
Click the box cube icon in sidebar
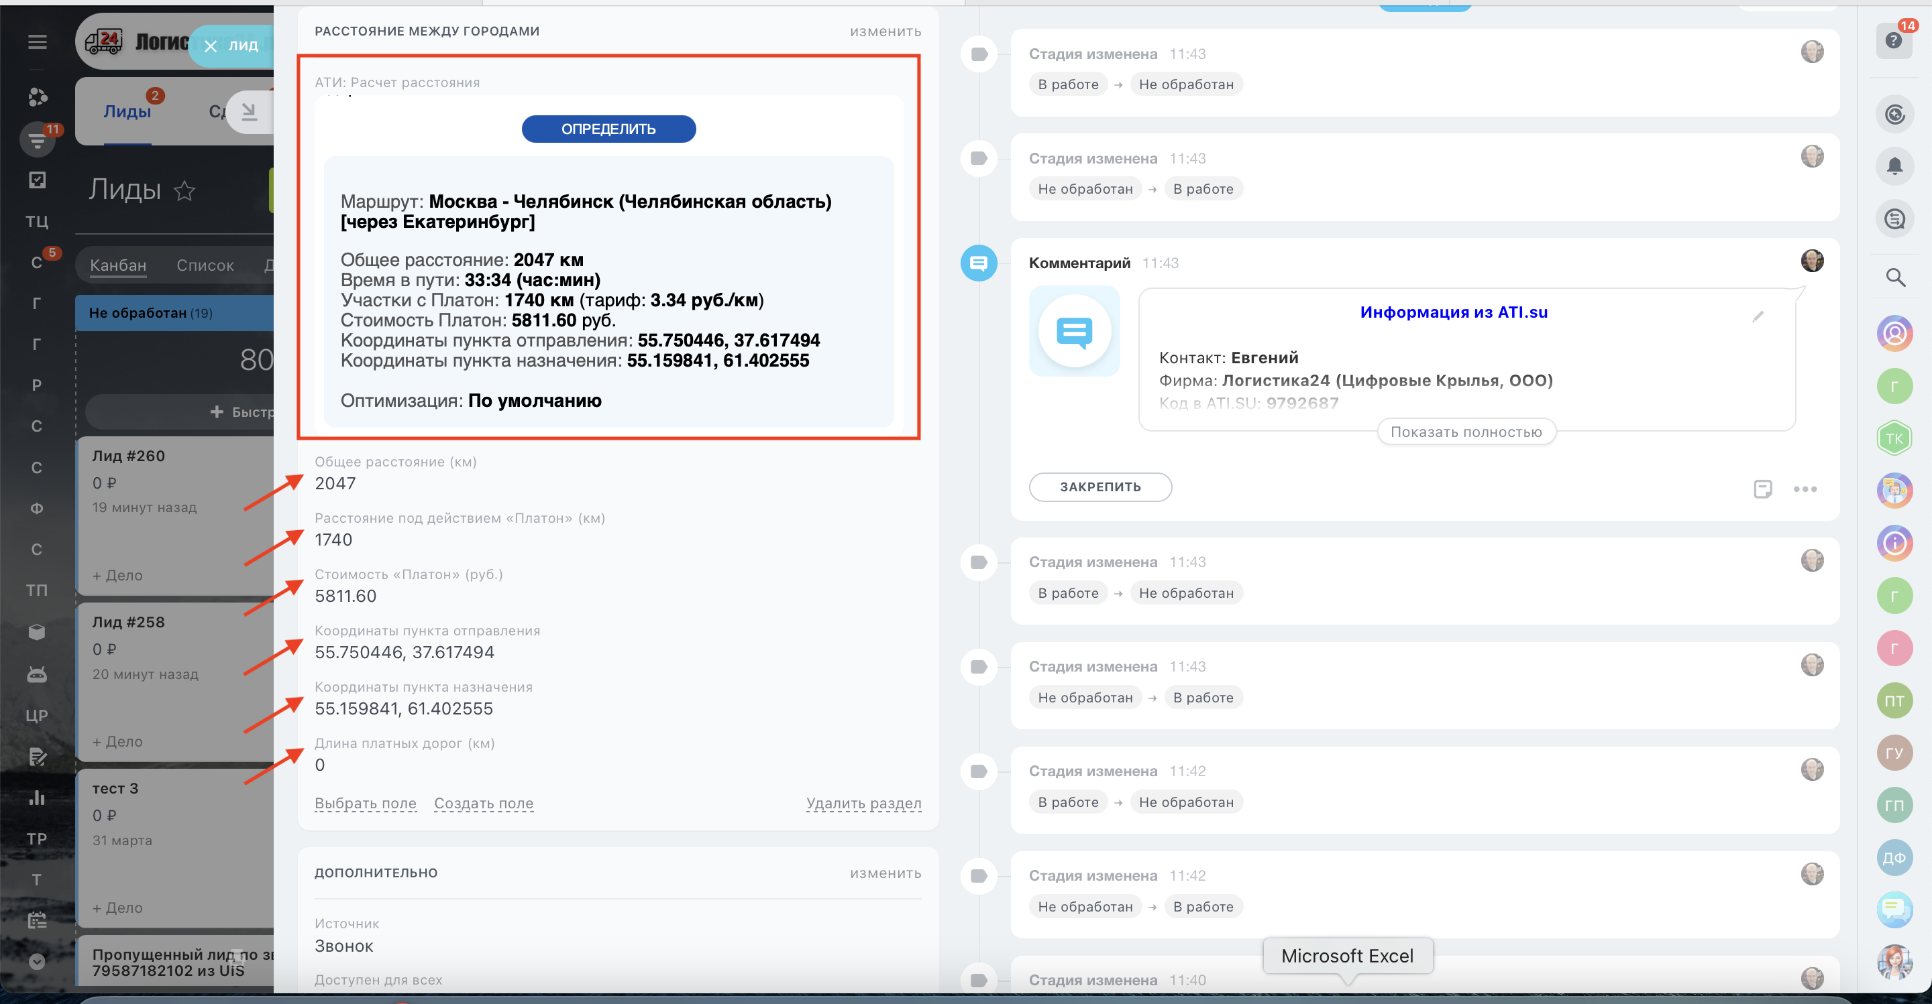coord(37,631)
